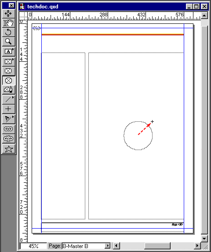Activate the Unlinking tool
Image resolution: width=211 pixels, height=252 pixels.
tap(9, 139)
